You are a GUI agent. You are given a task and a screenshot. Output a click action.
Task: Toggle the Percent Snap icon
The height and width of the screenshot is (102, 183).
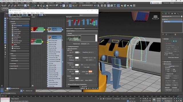coord(73,6)
